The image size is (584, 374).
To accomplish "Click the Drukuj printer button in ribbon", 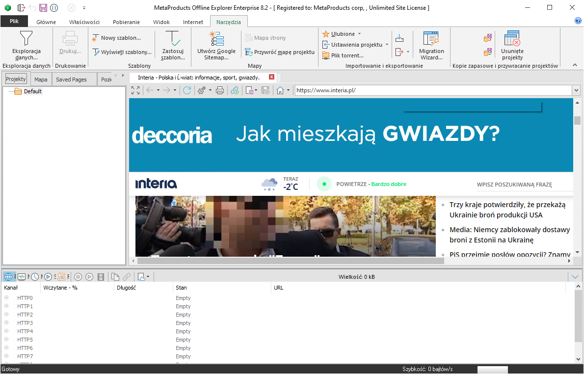I will 70,43.
